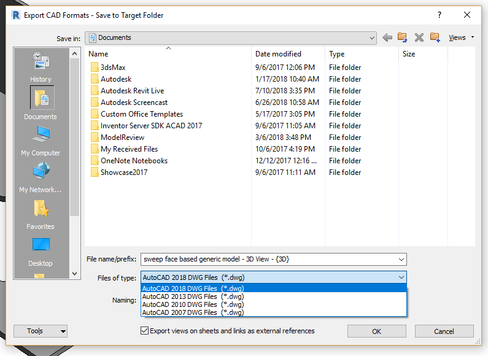The width and height of the screenshot is (488, 356).
Task: Toggle Export views on sheets checkbox
Action: point(144,330)
